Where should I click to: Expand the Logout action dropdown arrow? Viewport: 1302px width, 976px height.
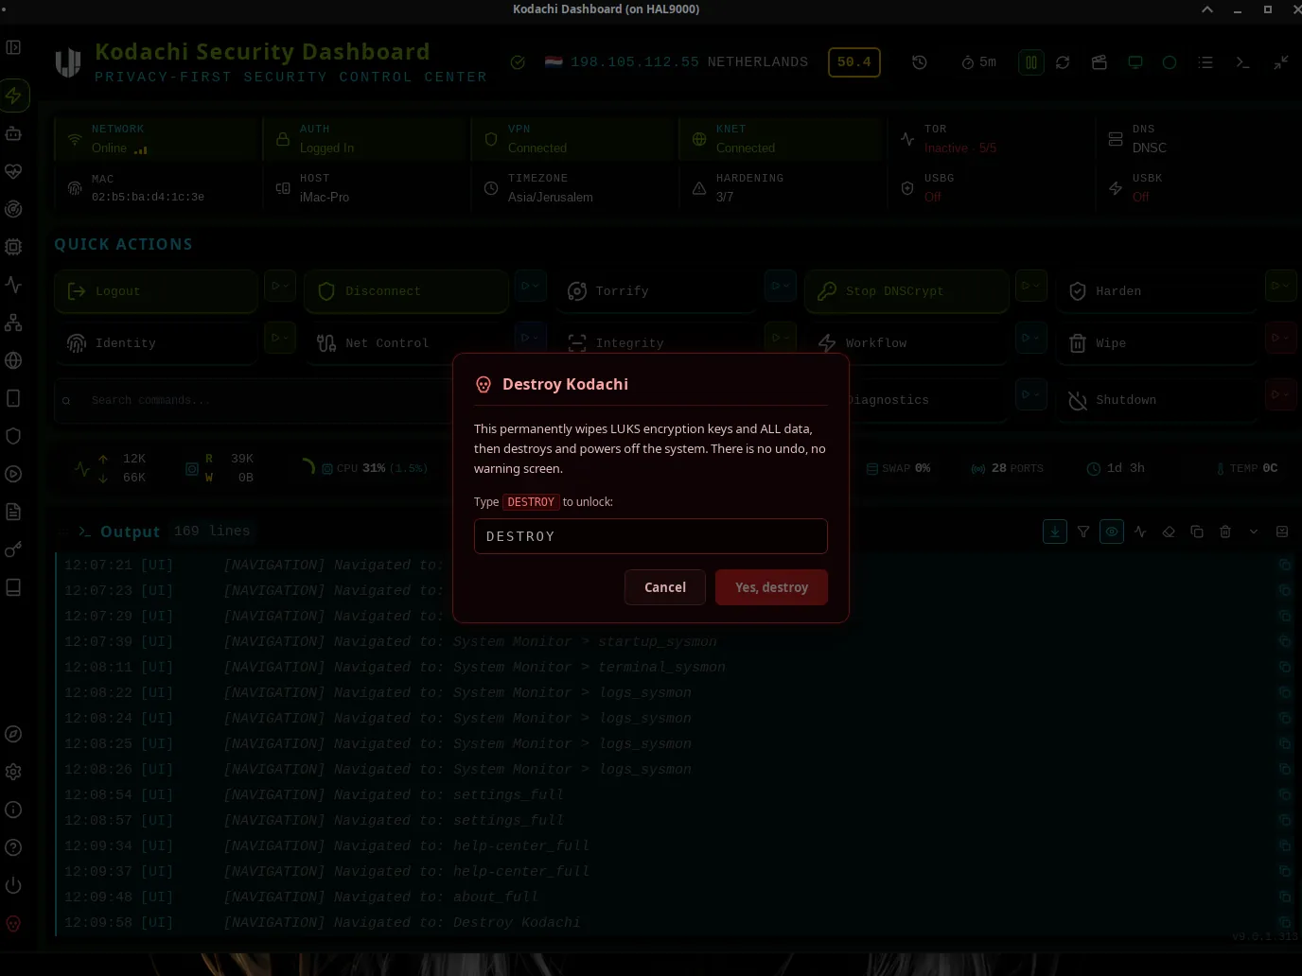coord(280,286)
